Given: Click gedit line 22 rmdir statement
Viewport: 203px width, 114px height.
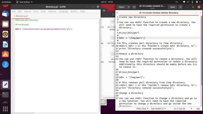Looking at the screenshot, I should point(158,85).
